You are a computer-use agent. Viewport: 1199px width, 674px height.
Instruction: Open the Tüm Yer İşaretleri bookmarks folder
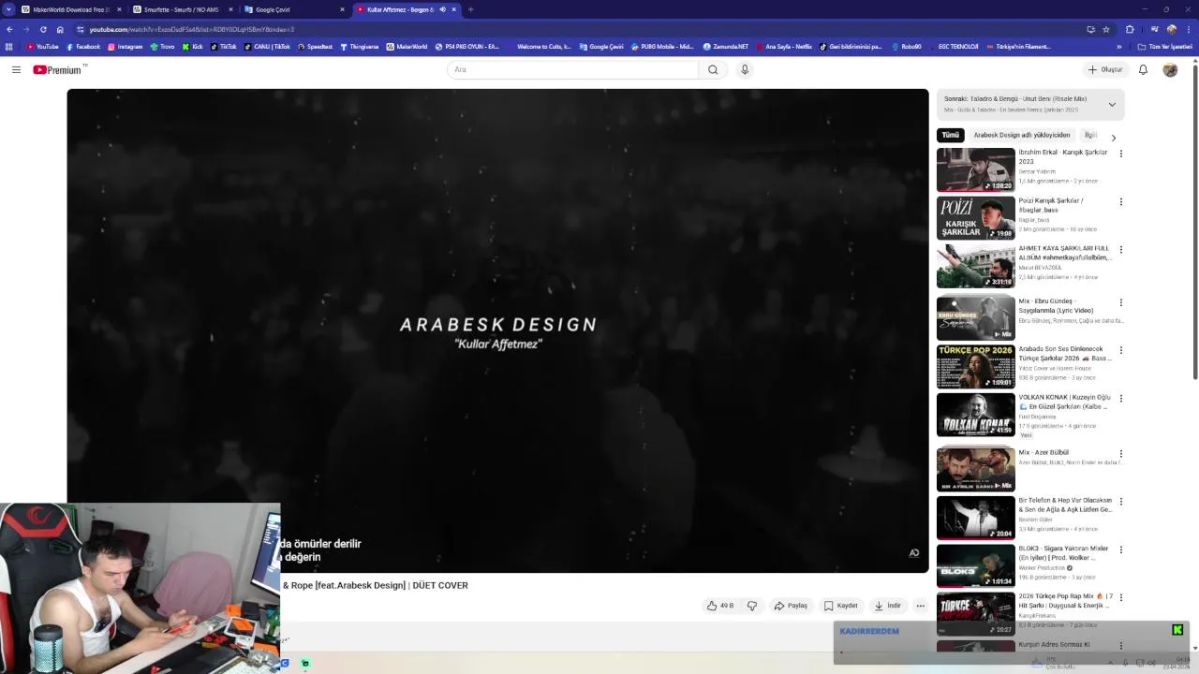click(x=1165, y=46)
